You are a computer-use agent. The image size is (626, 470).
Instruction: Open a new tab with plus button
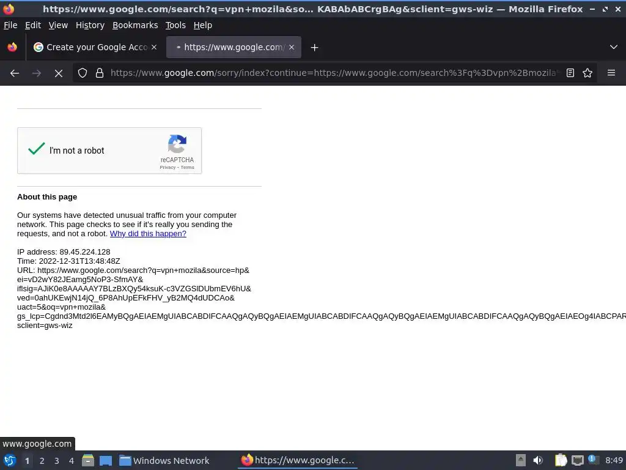coord(315,48)
